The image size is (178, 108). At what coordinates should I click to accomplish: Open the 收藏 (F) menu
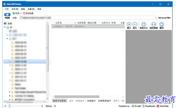click(31, 9)
